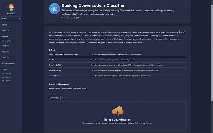Click the Support icon in sidebar
This screenshot has width=213, height=133.
click(3, 73)
